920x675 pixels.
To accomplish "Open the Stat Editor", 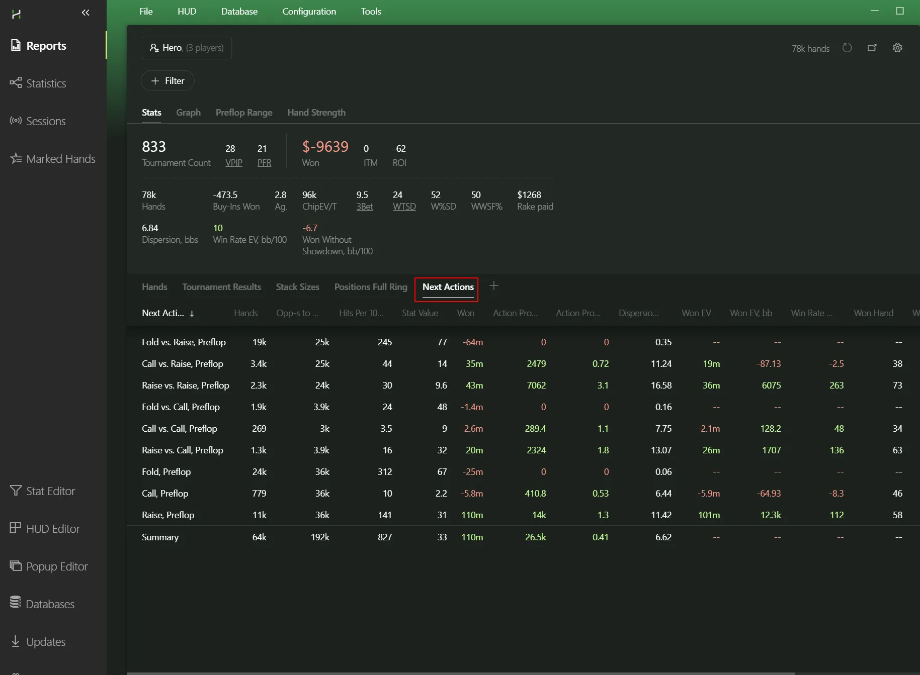I will [50, 491].
